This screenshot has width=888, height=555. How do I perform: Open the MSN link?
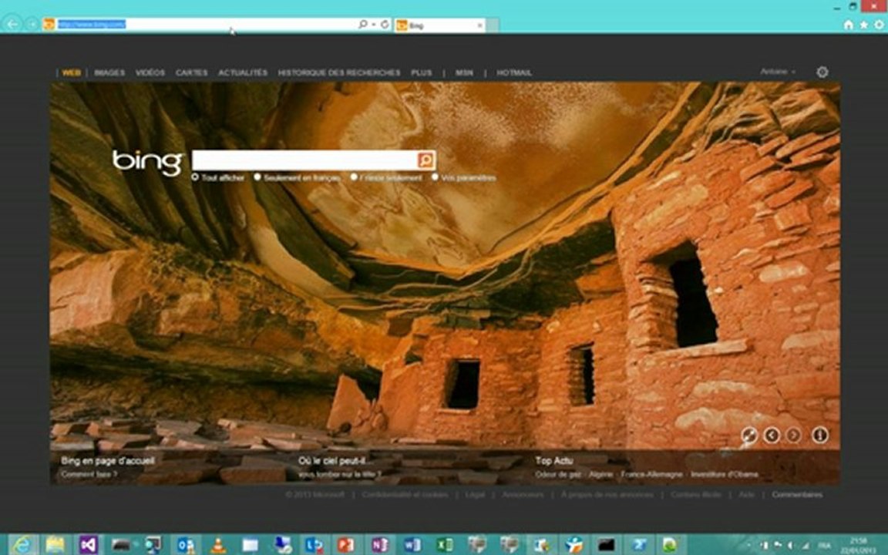464,72
